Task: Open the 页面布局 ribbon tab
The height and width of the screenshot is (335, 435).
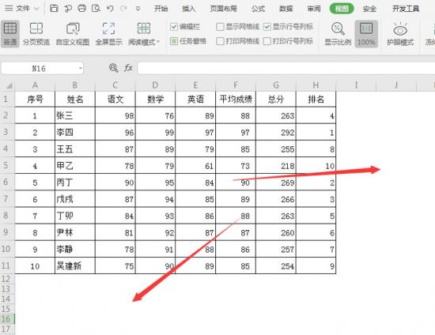Action: (223, 9)
